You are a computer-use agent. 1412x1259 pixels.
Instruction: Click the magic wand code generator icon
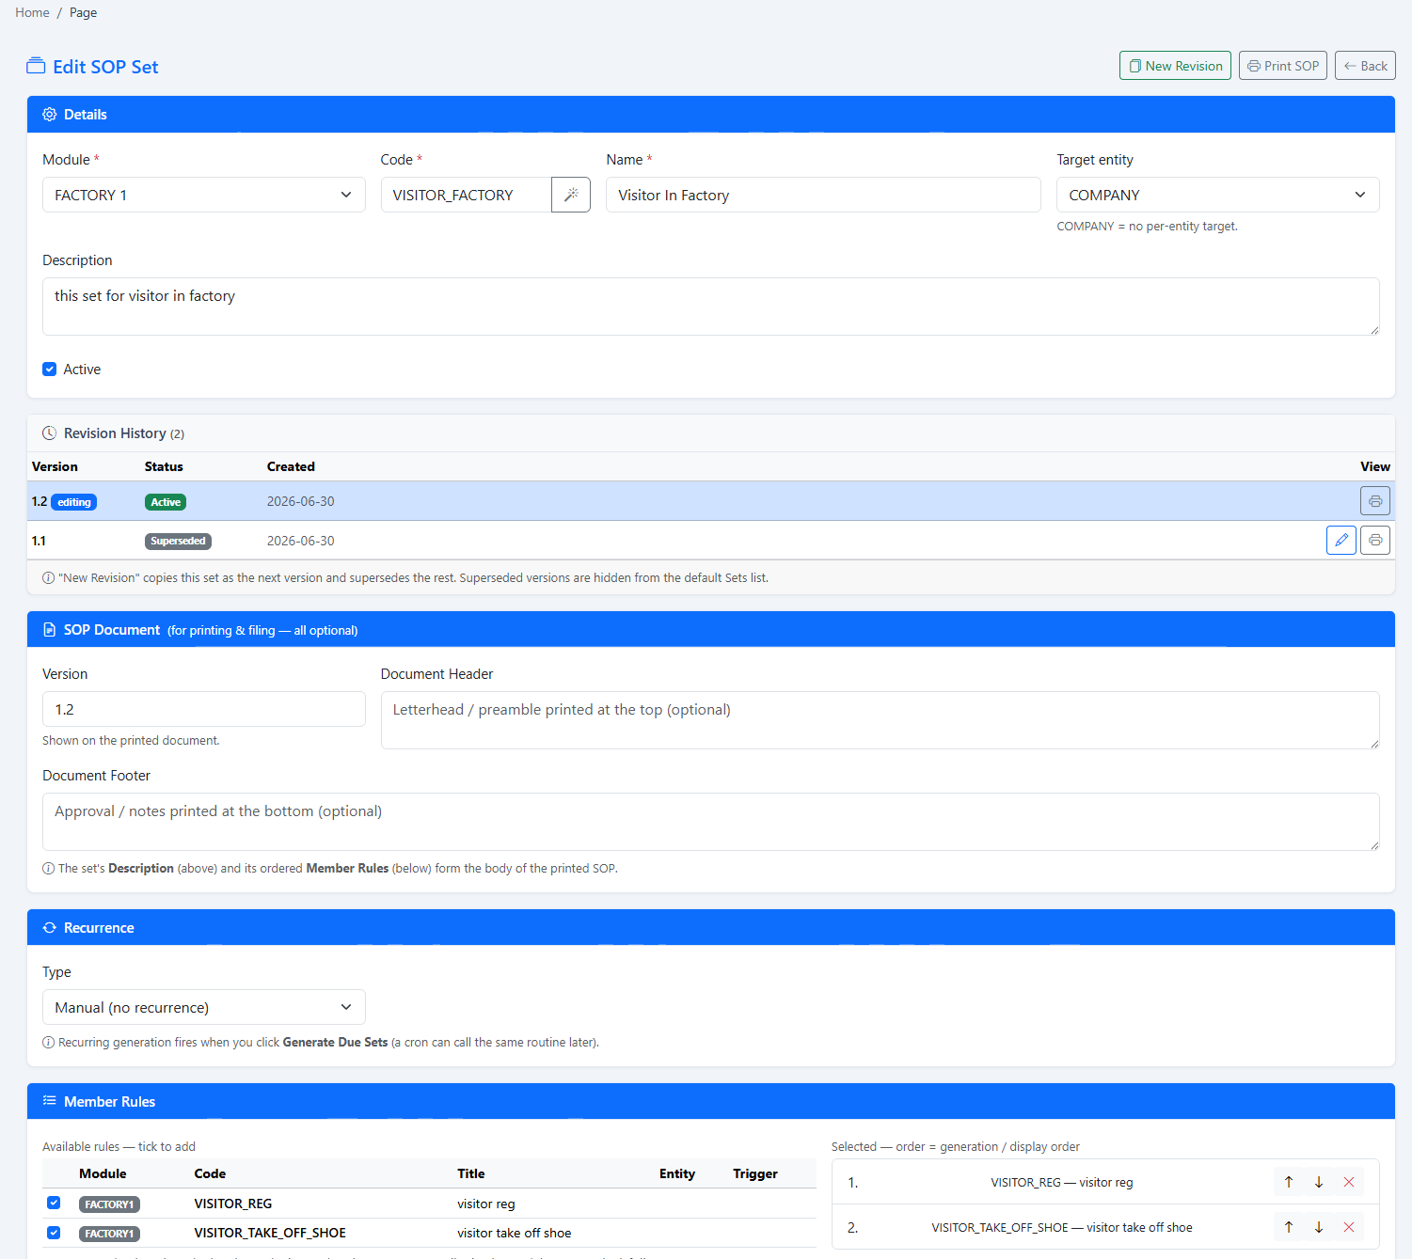(571, 195)
